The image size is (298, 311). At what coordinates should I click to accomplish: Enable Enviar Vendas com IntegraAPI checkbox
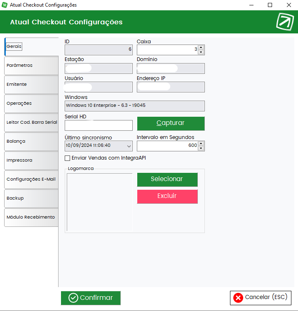67,158
